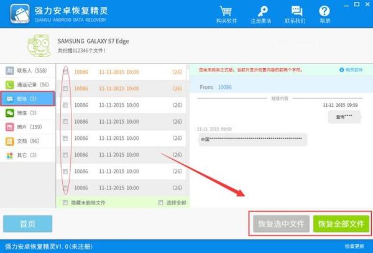
Task: Tick checkbox of bottommost 10086 row
Action: pos(65,188)
